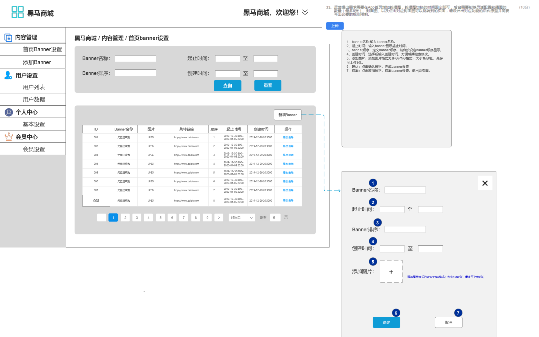Screen dimensions: 539x337
Task: Open the 基本设置 sidebar item
Action: 33,124
